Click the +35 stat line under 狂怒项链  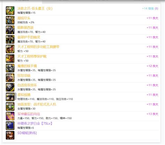pyautogui.click(x=37, y=80)
